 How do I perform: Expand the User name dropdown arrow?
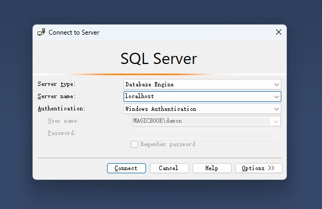tap(275, 121)
